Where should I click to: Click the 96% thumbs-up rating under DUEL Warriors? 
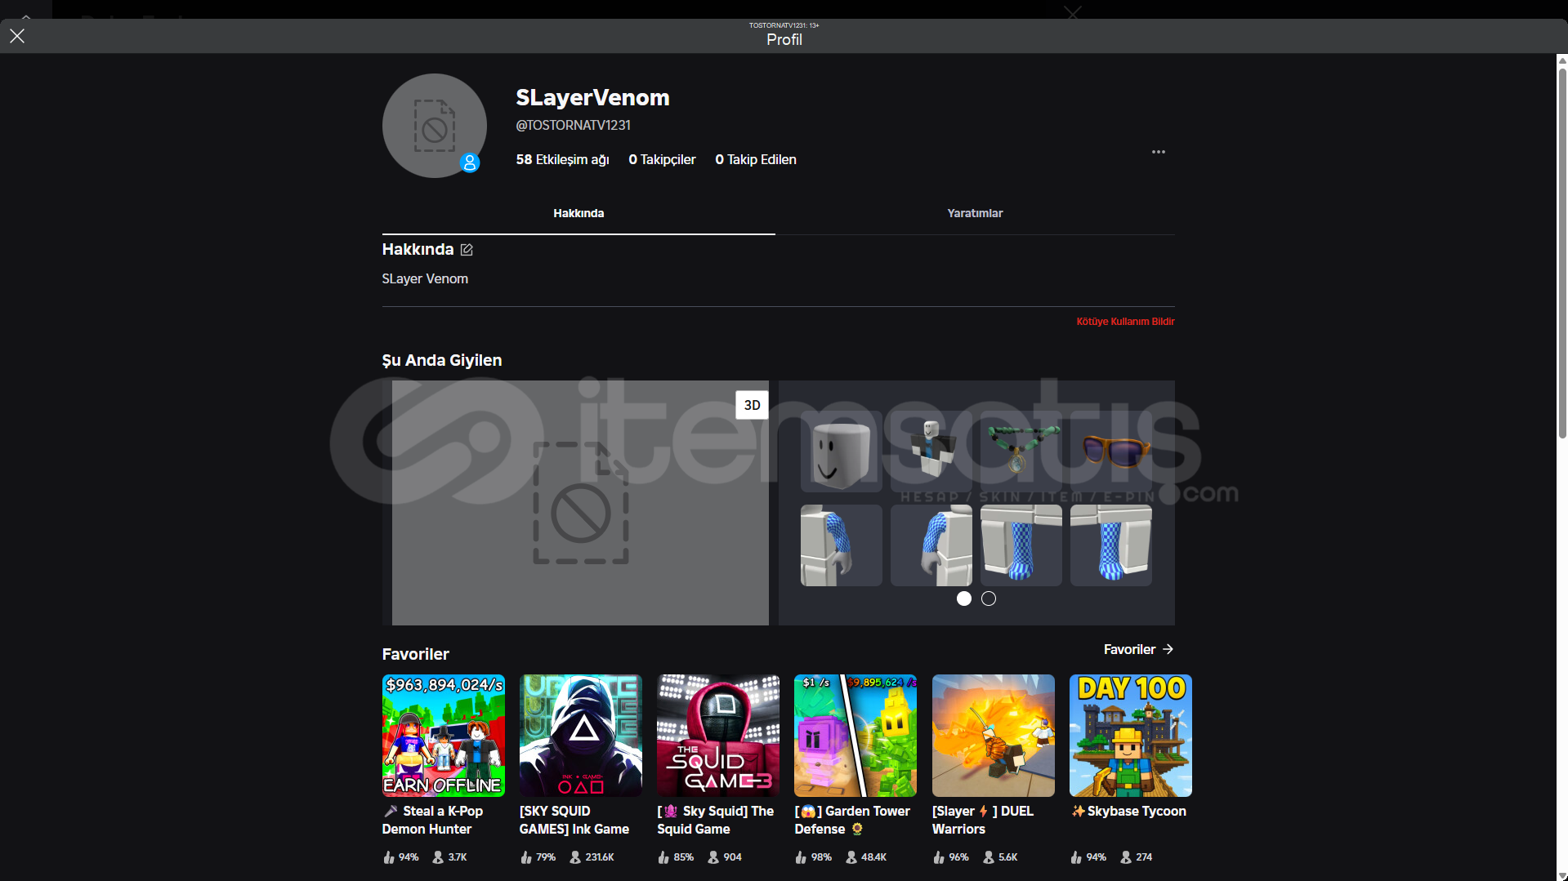[x=951, y=857]
